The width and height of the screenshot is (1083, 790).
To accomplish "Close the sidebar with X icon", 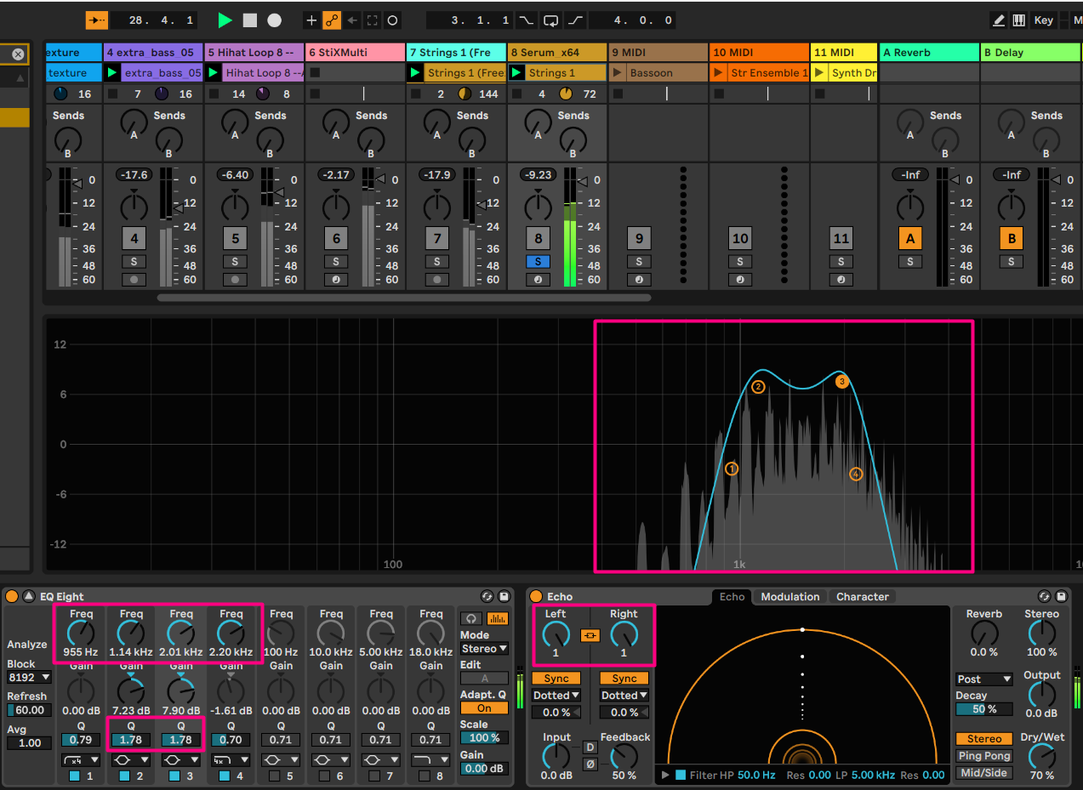I will coord(18,54).
